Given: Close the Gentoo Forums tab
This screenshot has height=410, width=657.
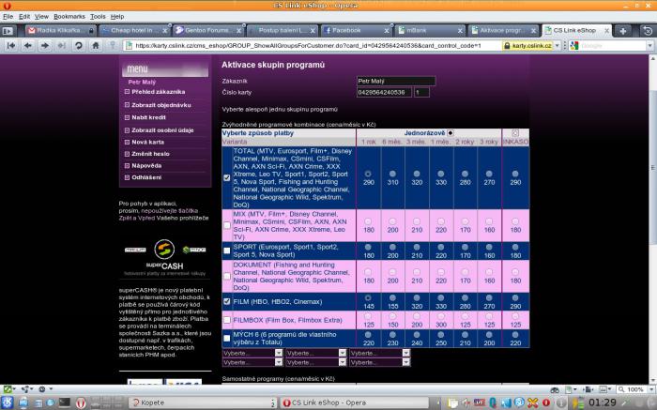Looking at the screenshot, I should pos(238,31).
